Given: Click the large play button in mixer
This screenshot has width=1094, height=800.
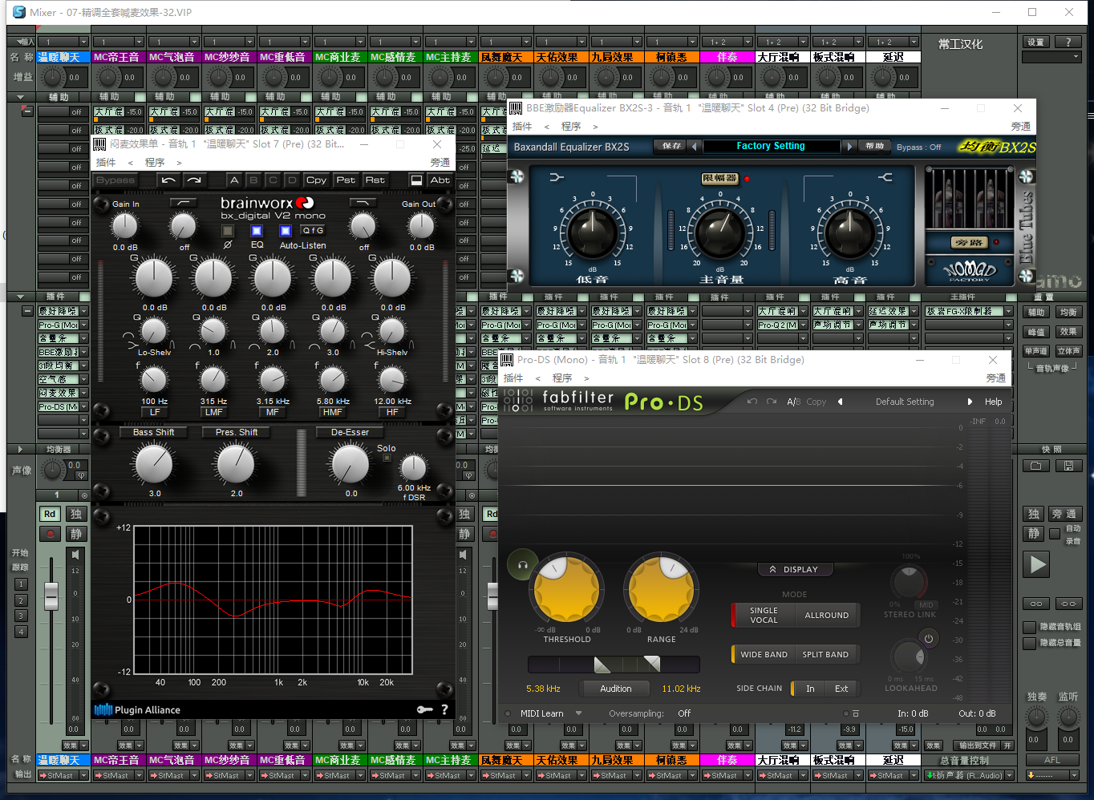Looking at the screenshot, I should 1037,564.
